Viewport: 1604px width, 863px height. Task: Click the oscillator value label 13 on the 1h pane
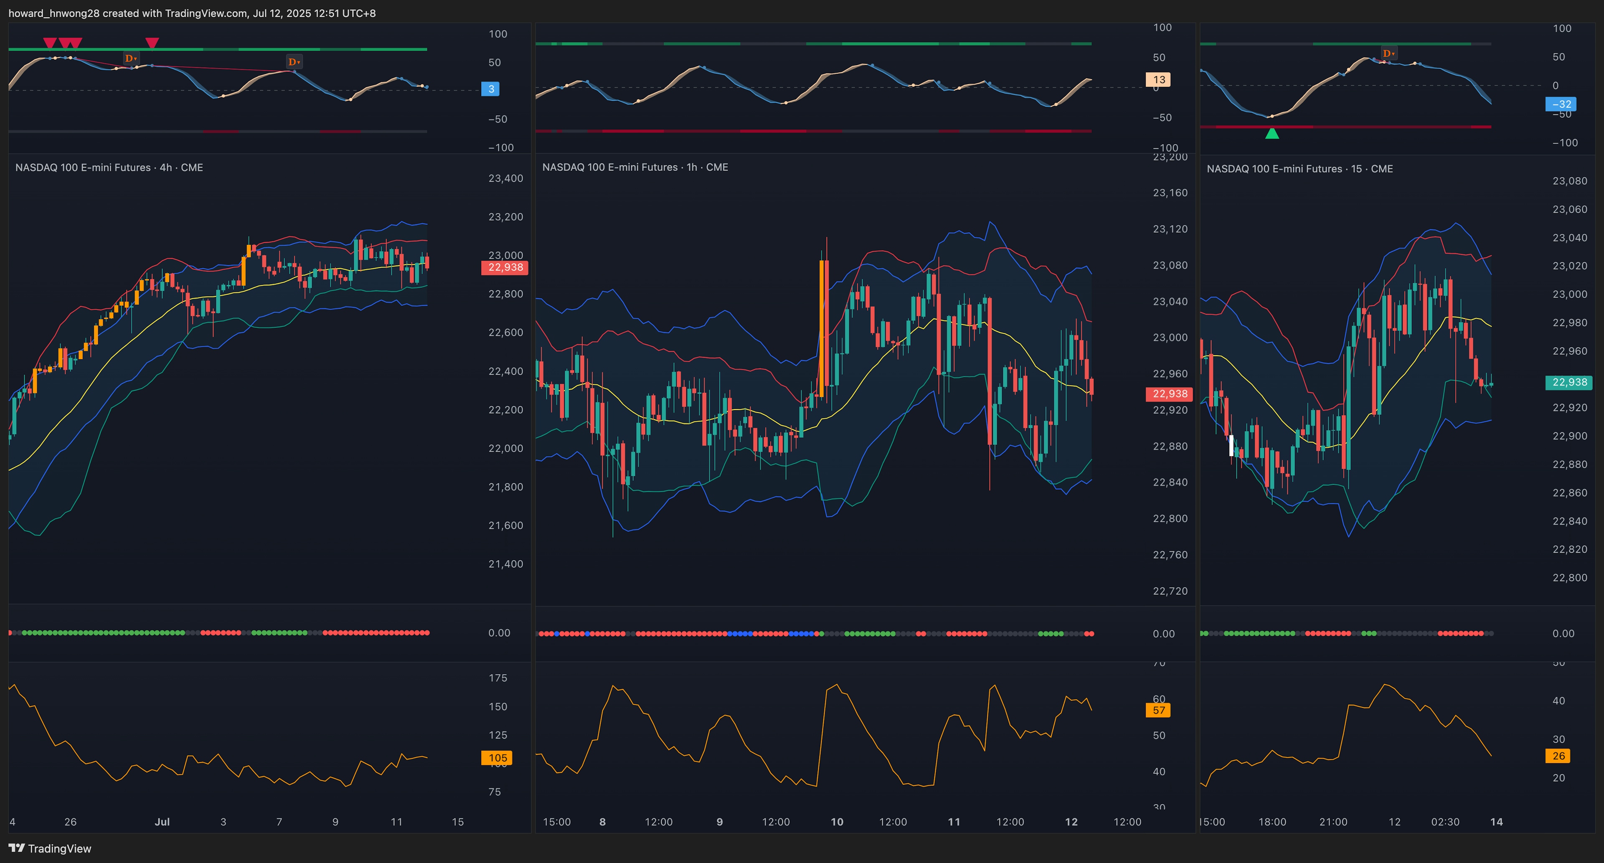(1158, 80)
